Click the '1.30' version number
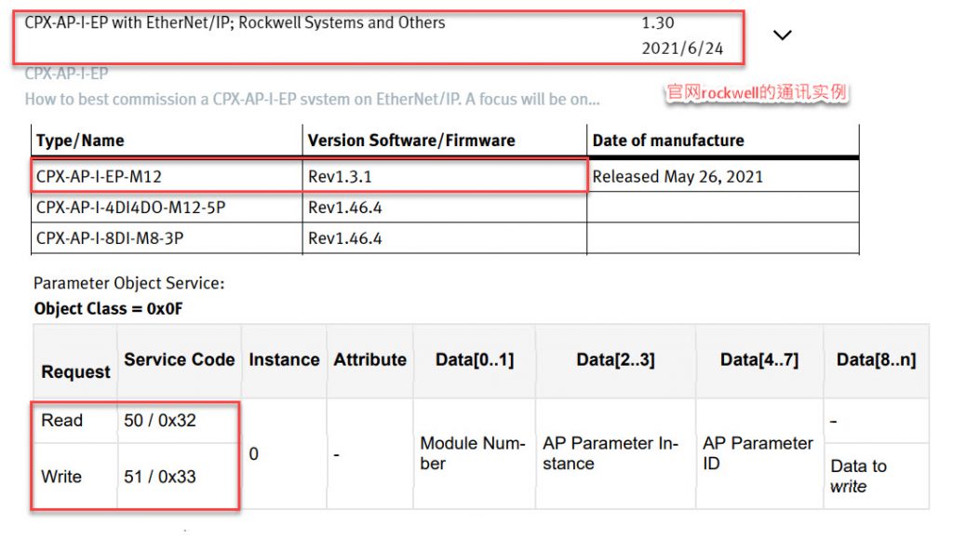 click(658, 23)
